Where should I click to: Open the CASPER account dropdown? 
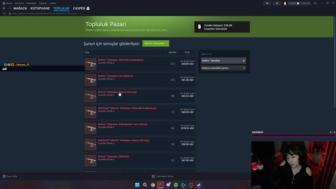pyautogui.click(x=301, y=3)
